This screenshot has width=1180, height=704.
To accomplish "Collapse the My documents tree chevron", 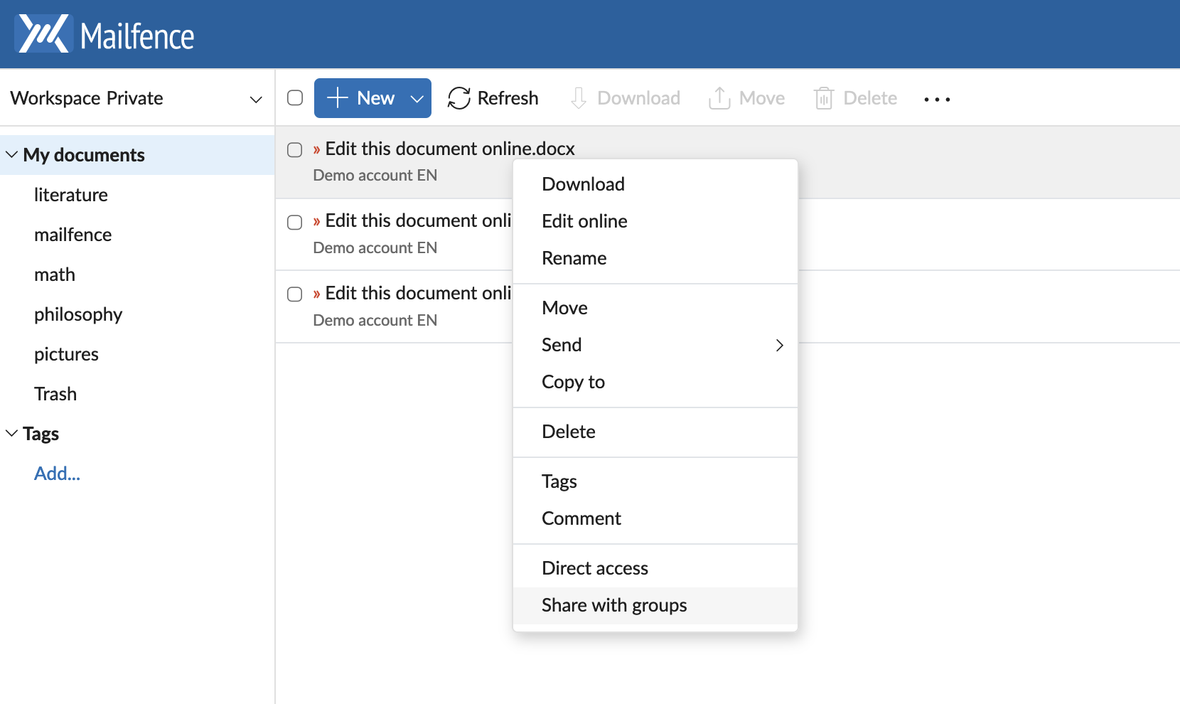I will [12, 154].
